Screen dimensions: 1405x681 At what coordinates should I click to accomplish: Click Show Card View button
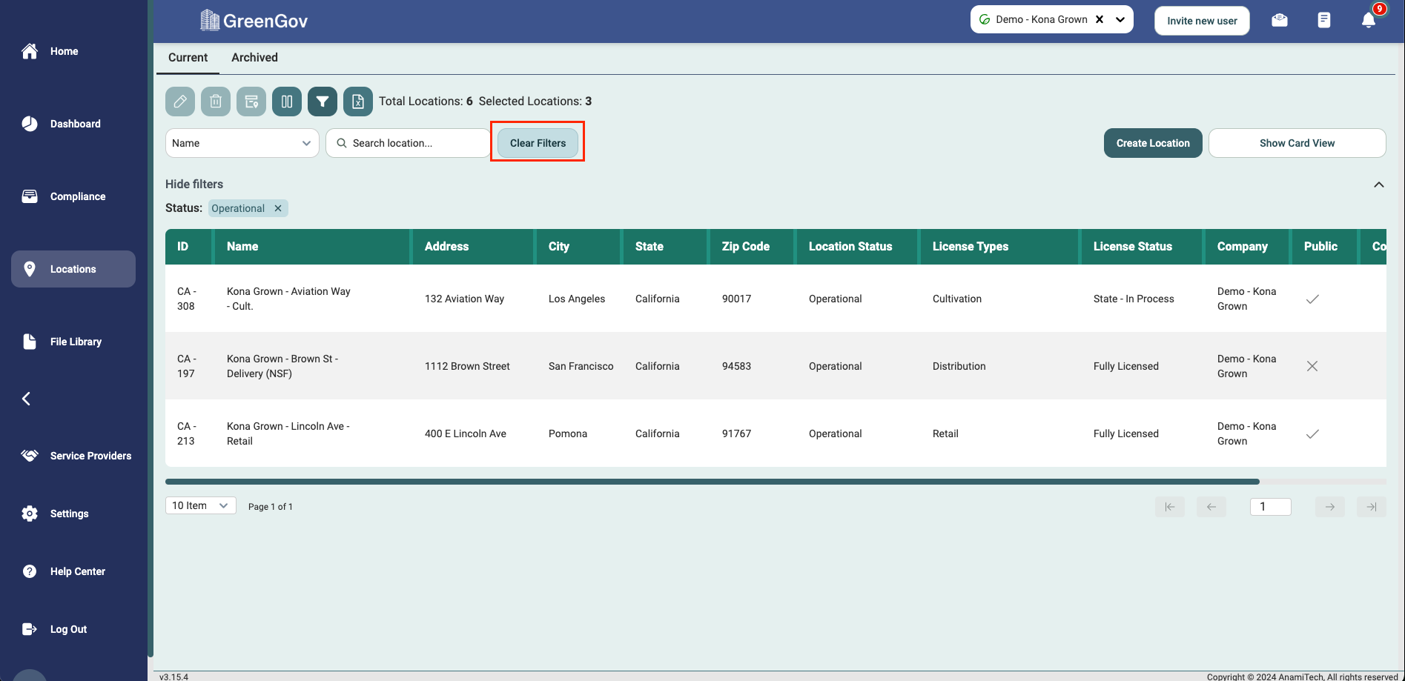tap(1297, 143)
